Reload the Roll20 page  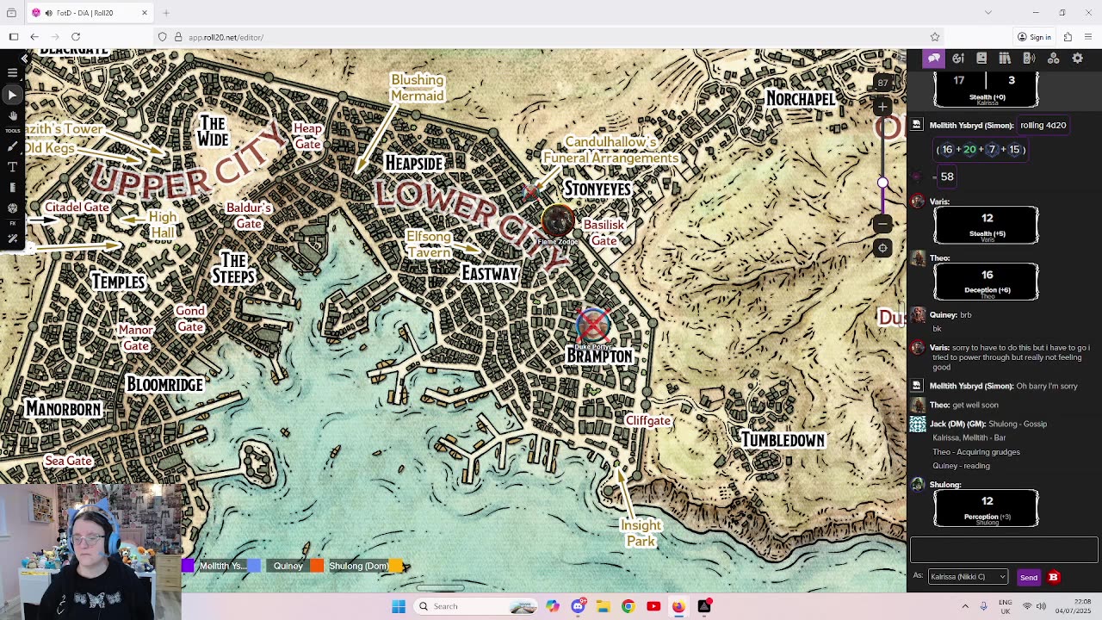point(76,37)
